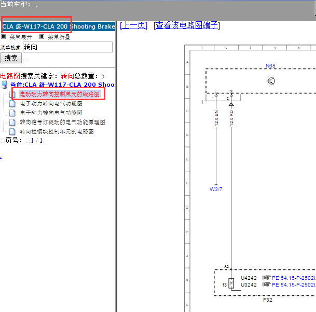Click the F32 fuse box label
The image size is (316, 312).
(x=268, y=300)
